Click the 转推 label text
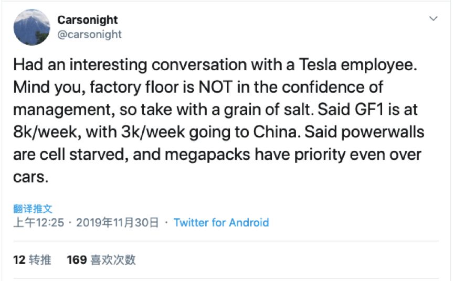The height and width of the screenshot is (281, 454). click(40, 260)
